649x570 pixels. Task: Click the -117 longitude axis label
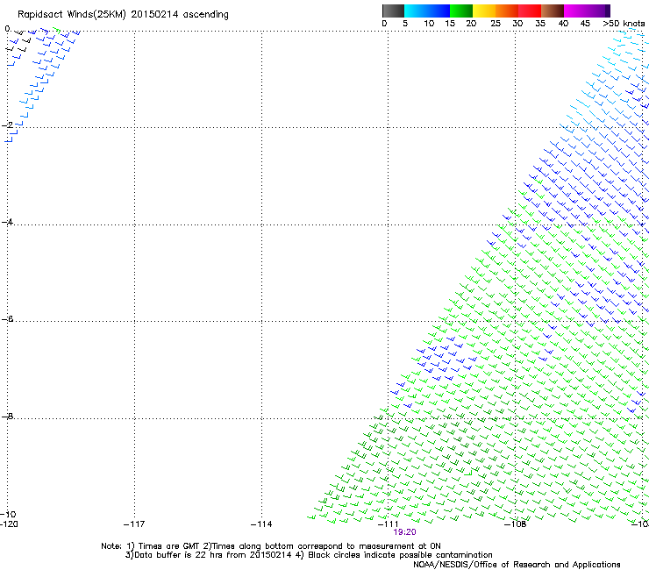click(134, 524)
